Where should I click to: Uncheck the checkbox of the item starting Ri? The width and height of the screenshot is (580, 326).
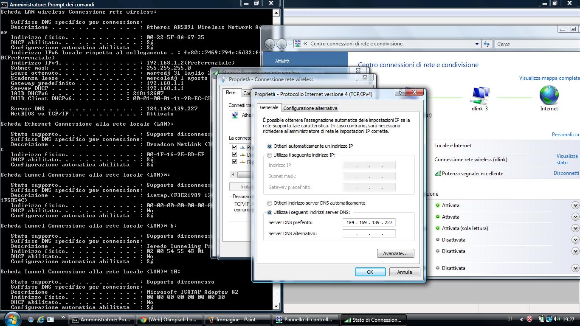point(234,162)
